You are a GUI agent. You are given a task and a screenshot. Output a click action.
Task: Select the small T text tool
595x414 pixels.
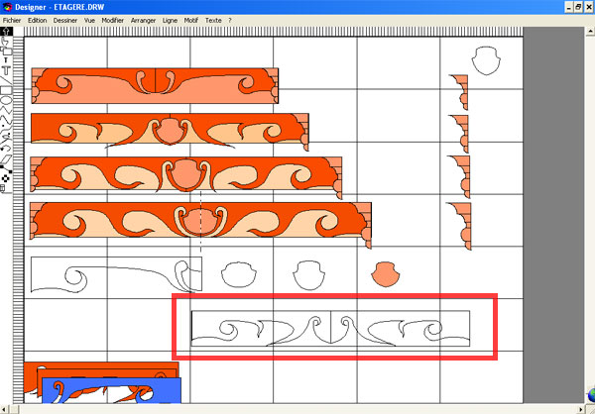coord(6,60)
